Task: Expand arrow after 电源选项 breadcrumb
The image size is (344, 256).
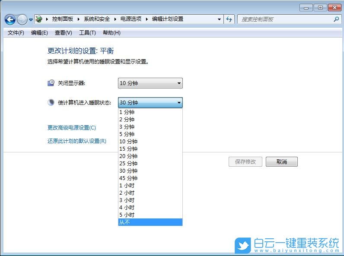Action: pos(147,19)
